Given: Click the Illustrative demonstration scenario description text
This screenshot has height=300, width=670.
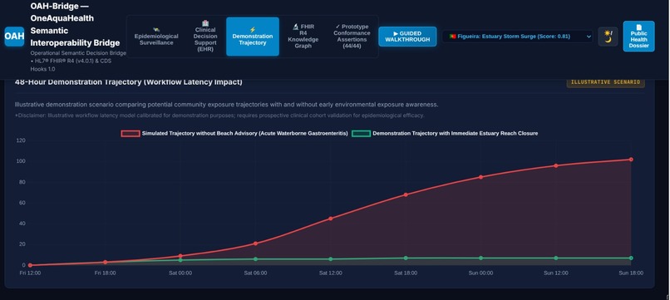Looking at the screenshot, I should [x=226, y=105].
